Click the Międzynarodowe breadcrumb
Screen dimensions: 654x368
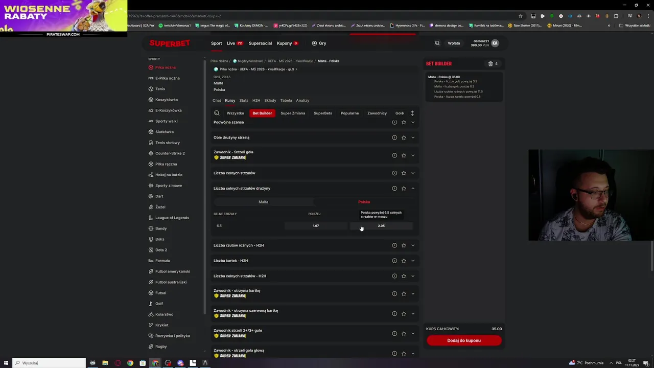[250, 61]
